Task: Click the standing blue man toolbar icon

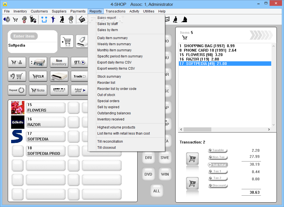Action: [x=53, y=19]
